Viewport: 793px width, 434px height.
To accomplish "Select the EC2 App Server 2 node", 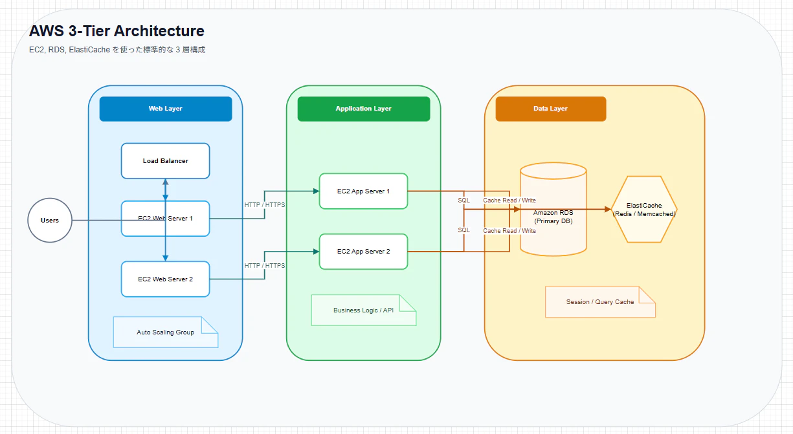I will [x=364, y=252].
